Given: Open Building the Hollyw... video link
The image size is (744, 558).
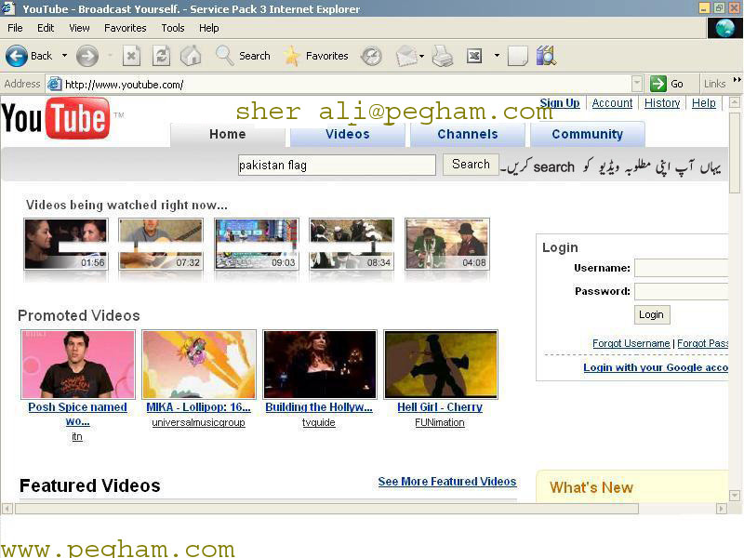Looking at the screenshot, I should pos(319,407).
